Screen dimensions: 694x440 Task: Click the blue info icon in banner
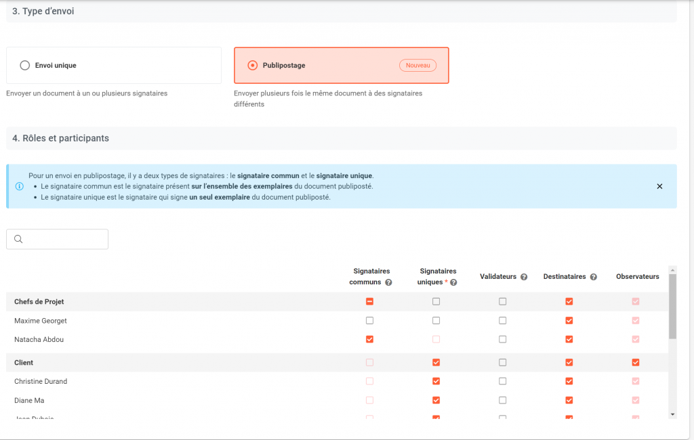[19, 186]
